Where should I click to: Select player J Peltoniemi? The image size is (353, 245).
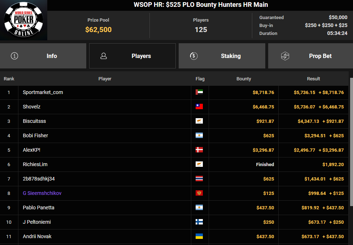tap(37, 222)
